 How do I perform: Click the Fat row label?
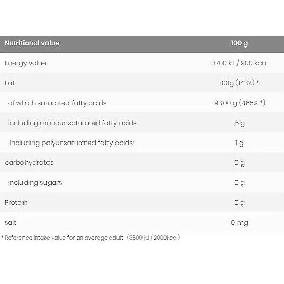(x=10, y=83)
